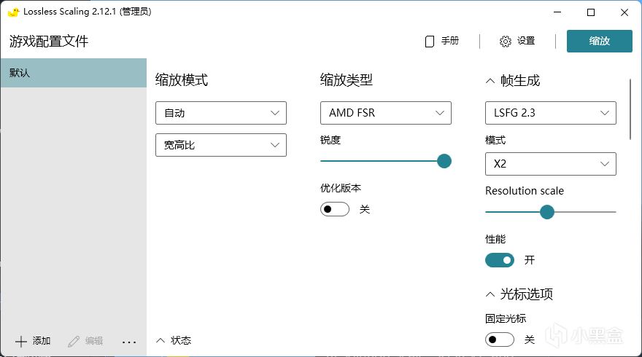The image size is (642, 357).
Task: Click the 缩放模式 heading text
Action: click(x=182, y=79)
